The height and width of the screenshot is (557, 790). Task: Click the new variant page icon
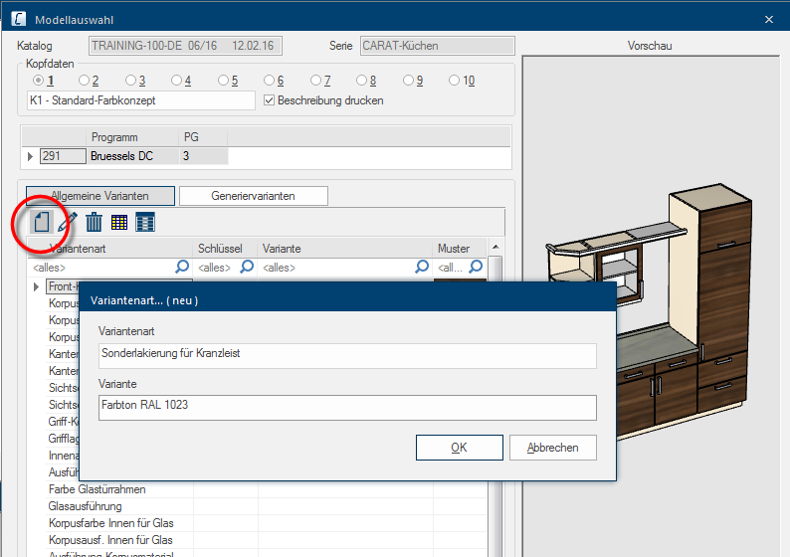[x=42, y=222]
